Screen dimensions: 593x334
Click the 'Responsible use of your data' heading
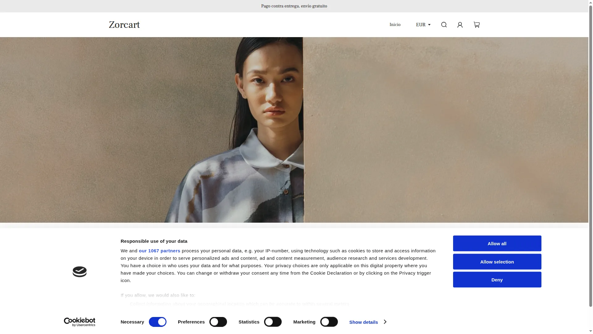click(x=154, y=241)
